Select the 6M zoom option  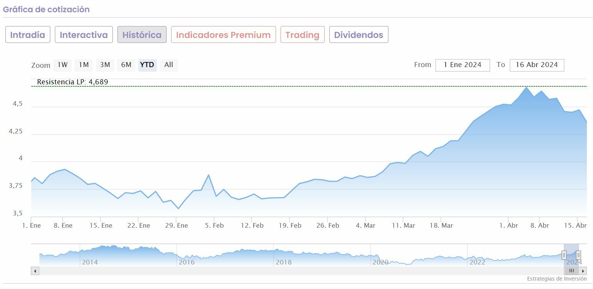[126, 65]
